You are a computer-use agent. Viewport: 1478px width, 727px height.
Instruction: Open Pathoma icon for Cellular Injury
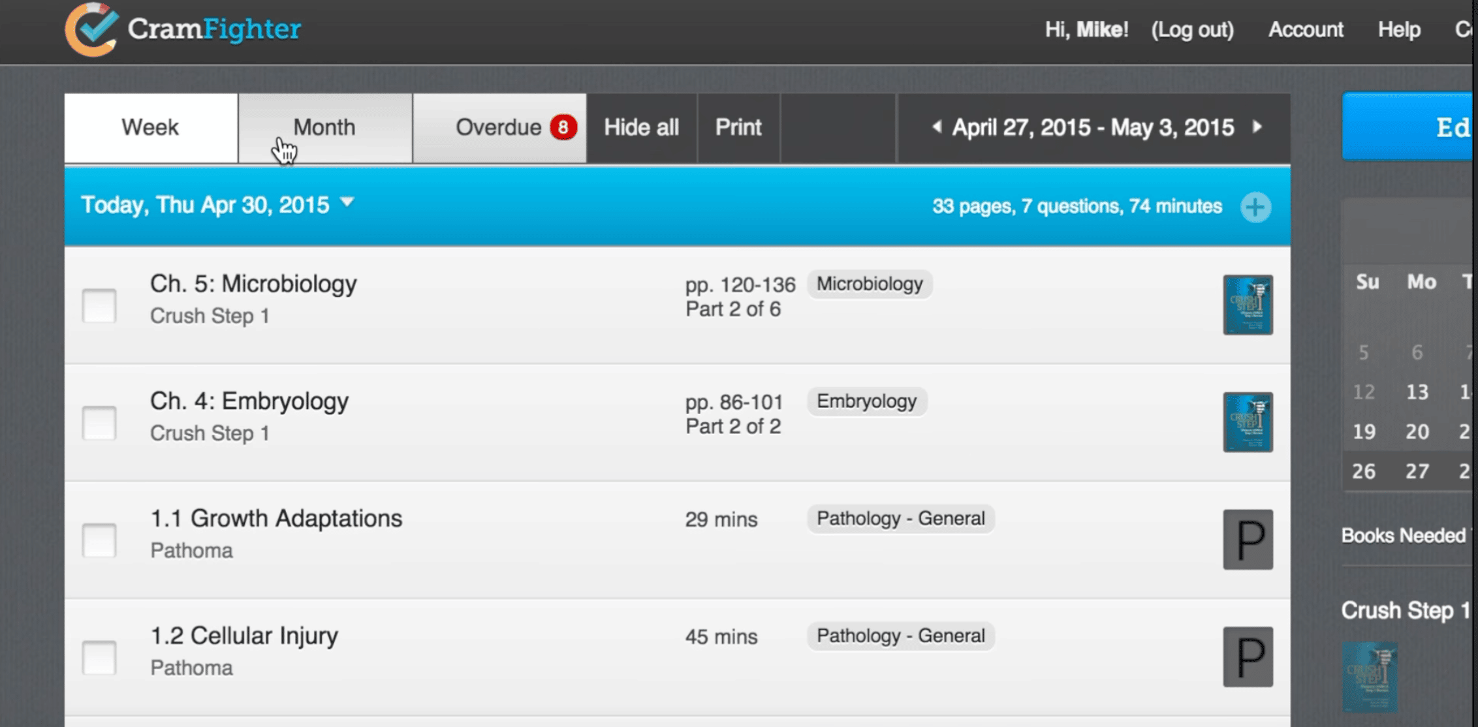tap(1248, 657)
